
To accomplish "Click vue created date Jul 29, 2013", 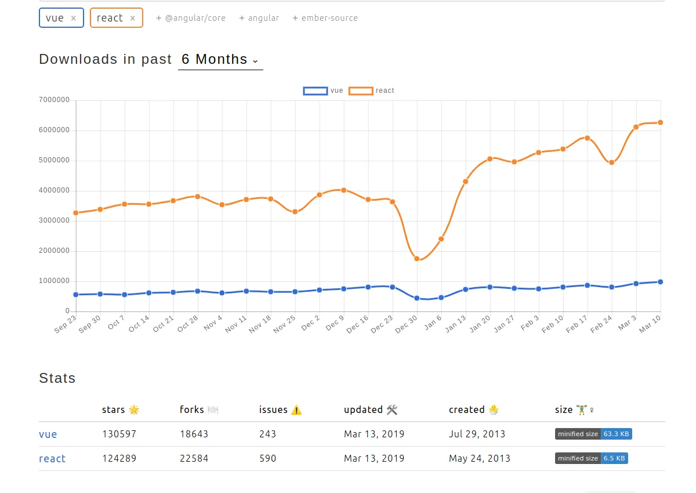I will pyautogui.click(x=477, y=434).
